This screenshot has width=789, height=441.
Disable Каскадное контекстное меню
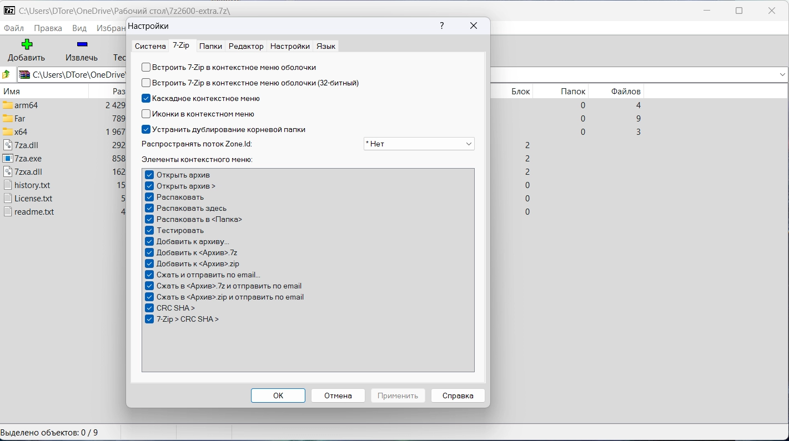[146, 98]
